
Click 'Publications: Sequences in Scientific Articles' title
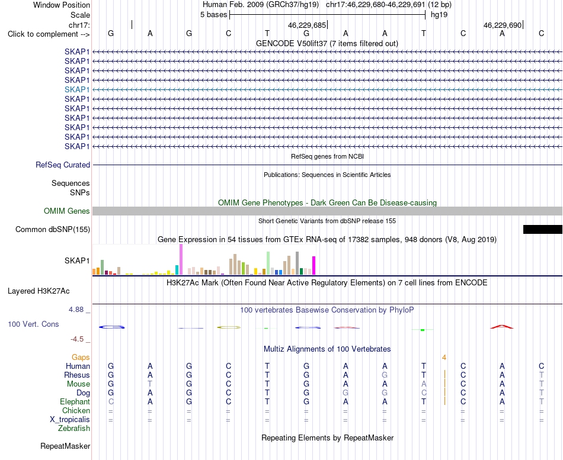point(327,175)
